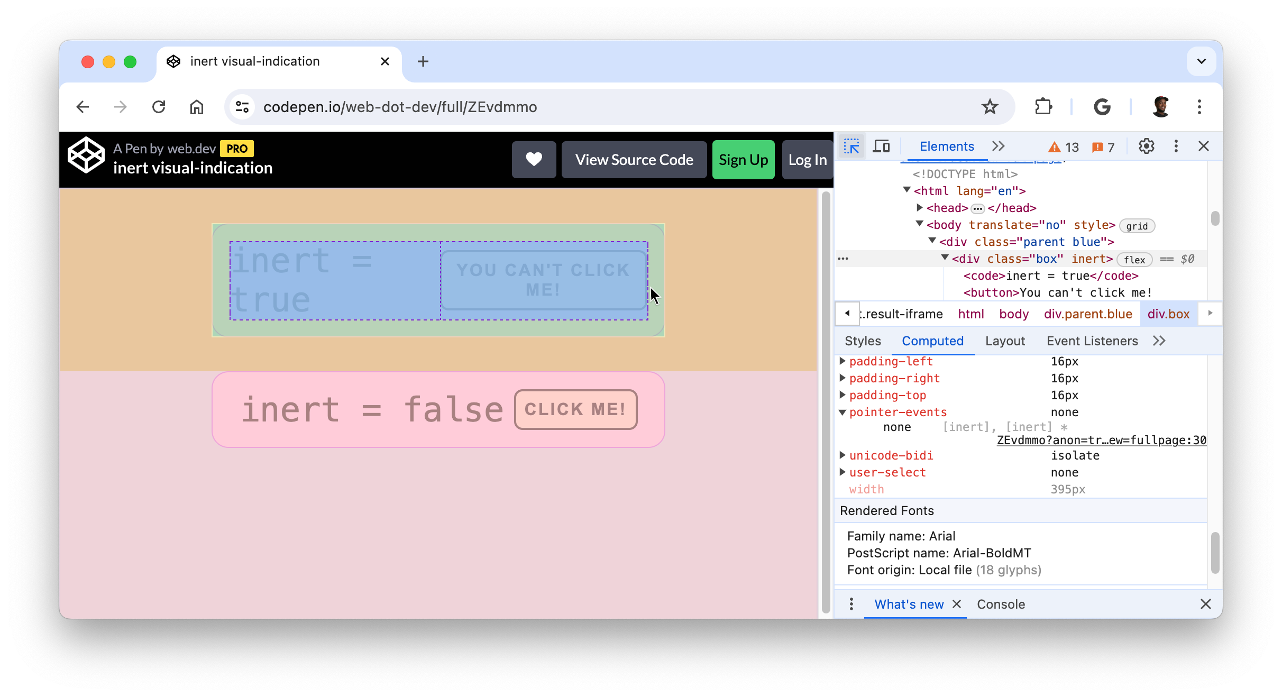Click the Sign Up button

(742, 159)
